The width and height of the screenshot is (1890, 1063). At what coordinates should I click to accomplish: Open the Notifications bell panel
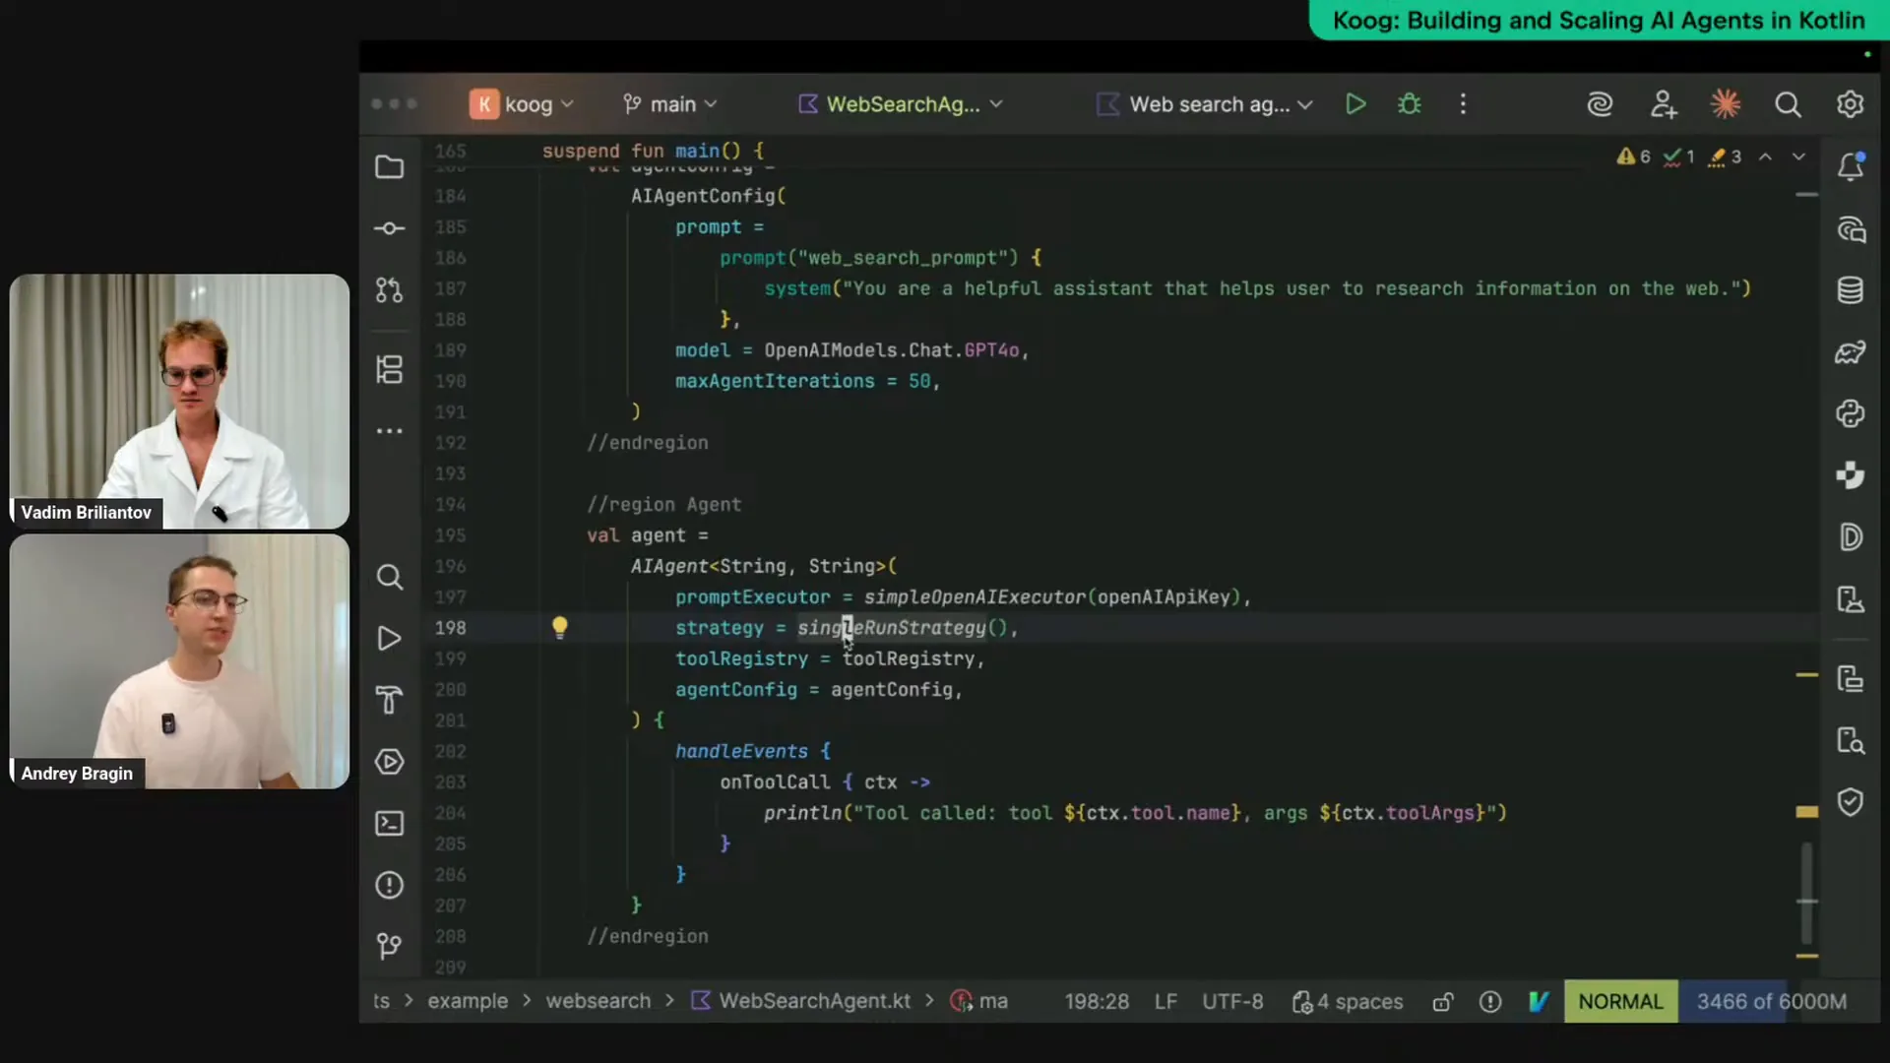tap(1851, 167)
